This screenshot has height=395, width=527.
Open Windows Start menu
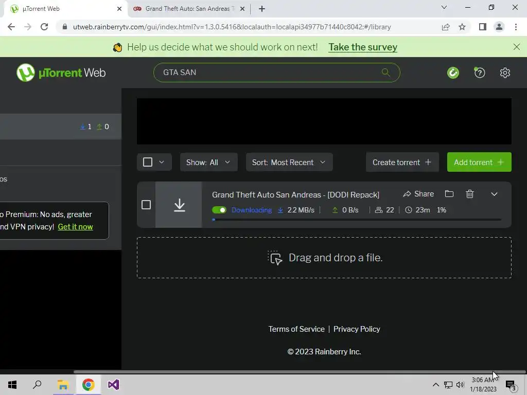12,385
